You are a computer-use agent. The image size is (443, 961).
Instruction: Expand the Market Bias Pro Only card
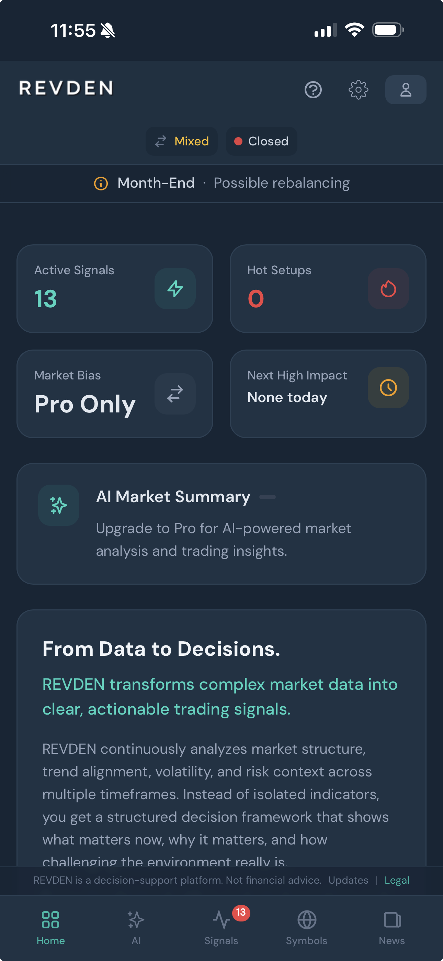point(114,394)
